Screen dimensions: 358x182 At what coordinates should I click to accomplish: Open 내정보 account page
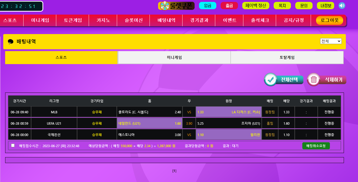326,6
